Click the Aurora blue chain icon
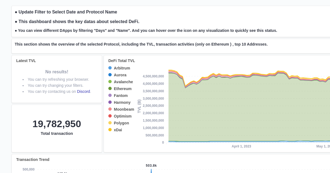Viewport: 330px width, 173px height. (x=110, y=75)
